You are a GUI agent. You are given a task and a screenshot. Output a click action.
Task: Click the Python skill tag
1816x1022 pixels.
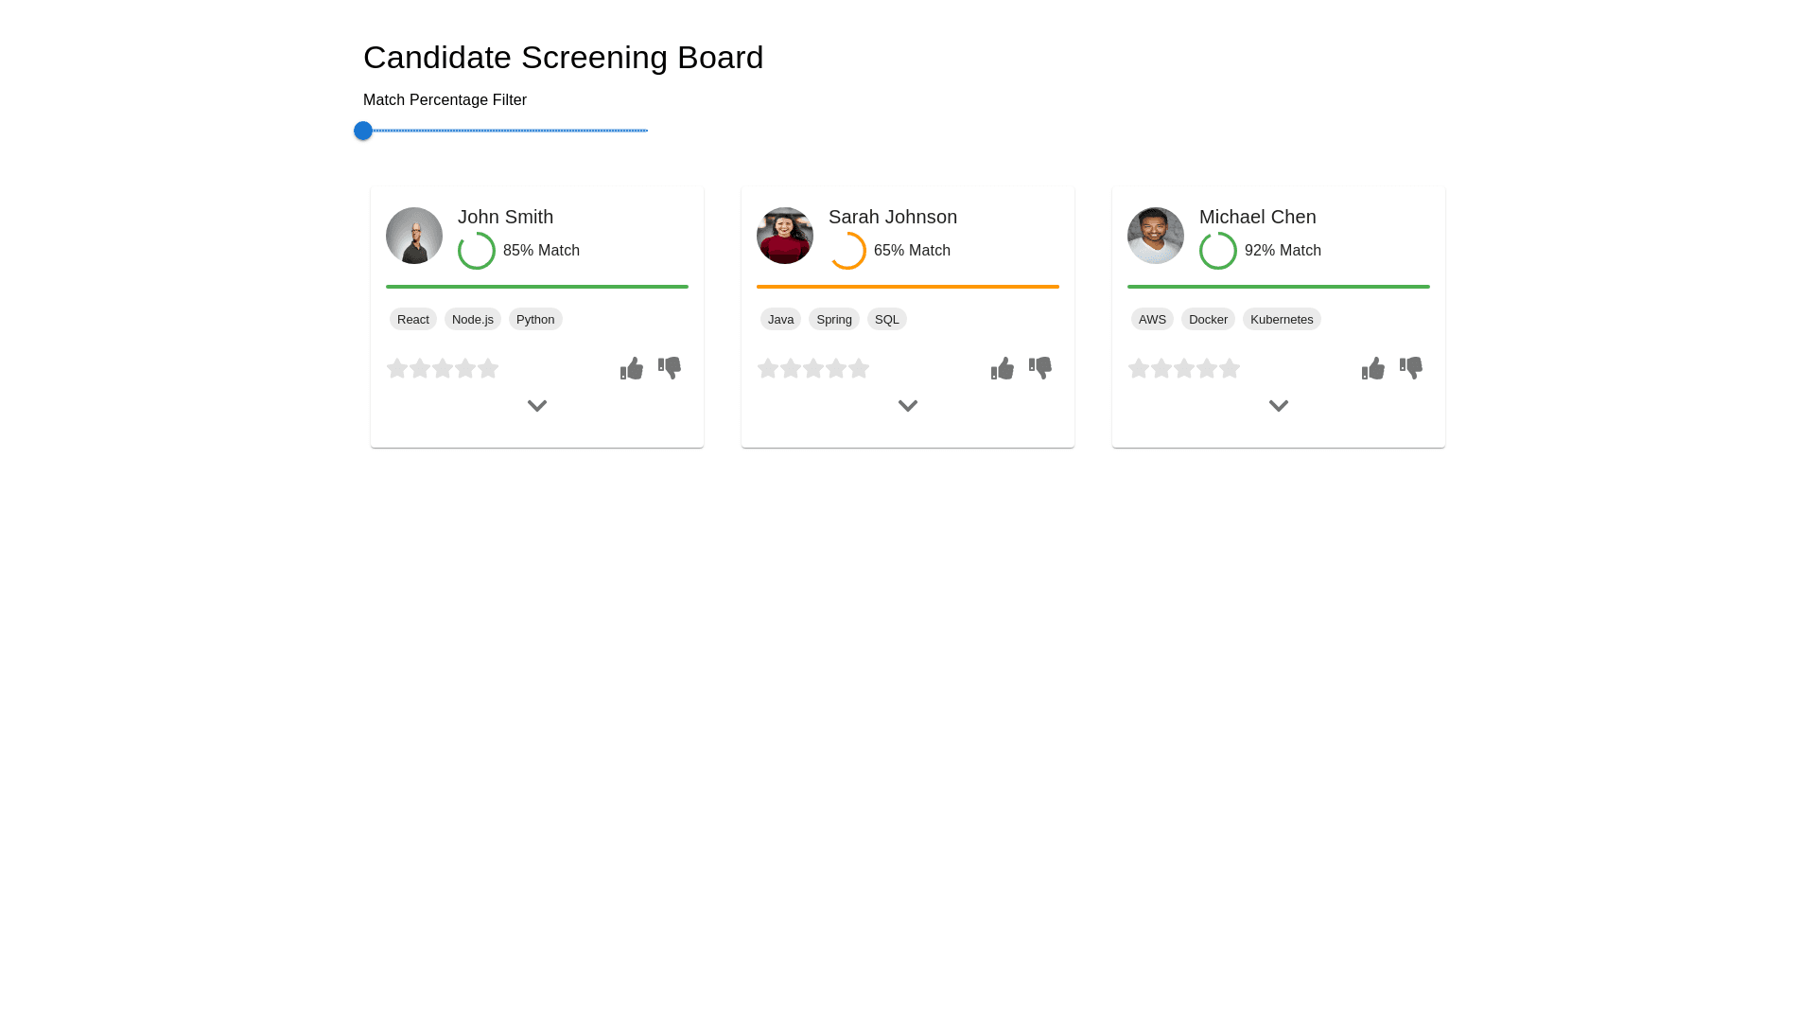click(x=535, y=320)
